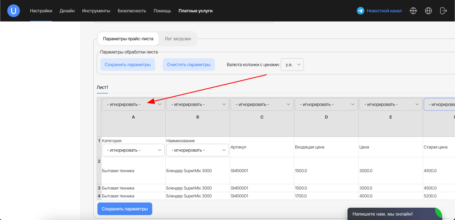
Task: Open the globe language icon
Action: [428, 11]
